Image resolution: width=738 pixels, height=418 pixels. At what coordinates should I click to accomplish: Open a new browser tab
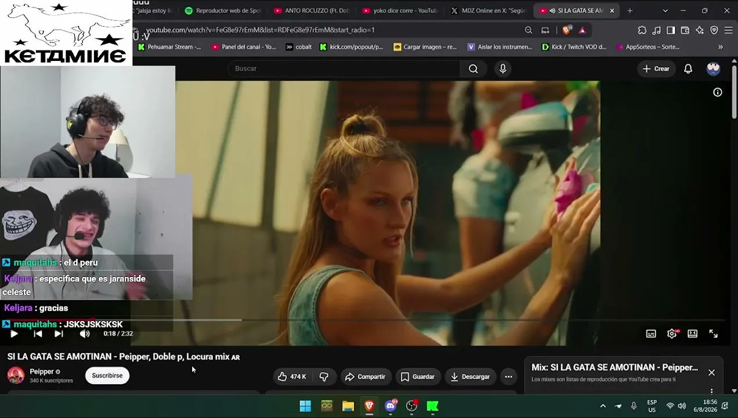click(x=630, y=10)
